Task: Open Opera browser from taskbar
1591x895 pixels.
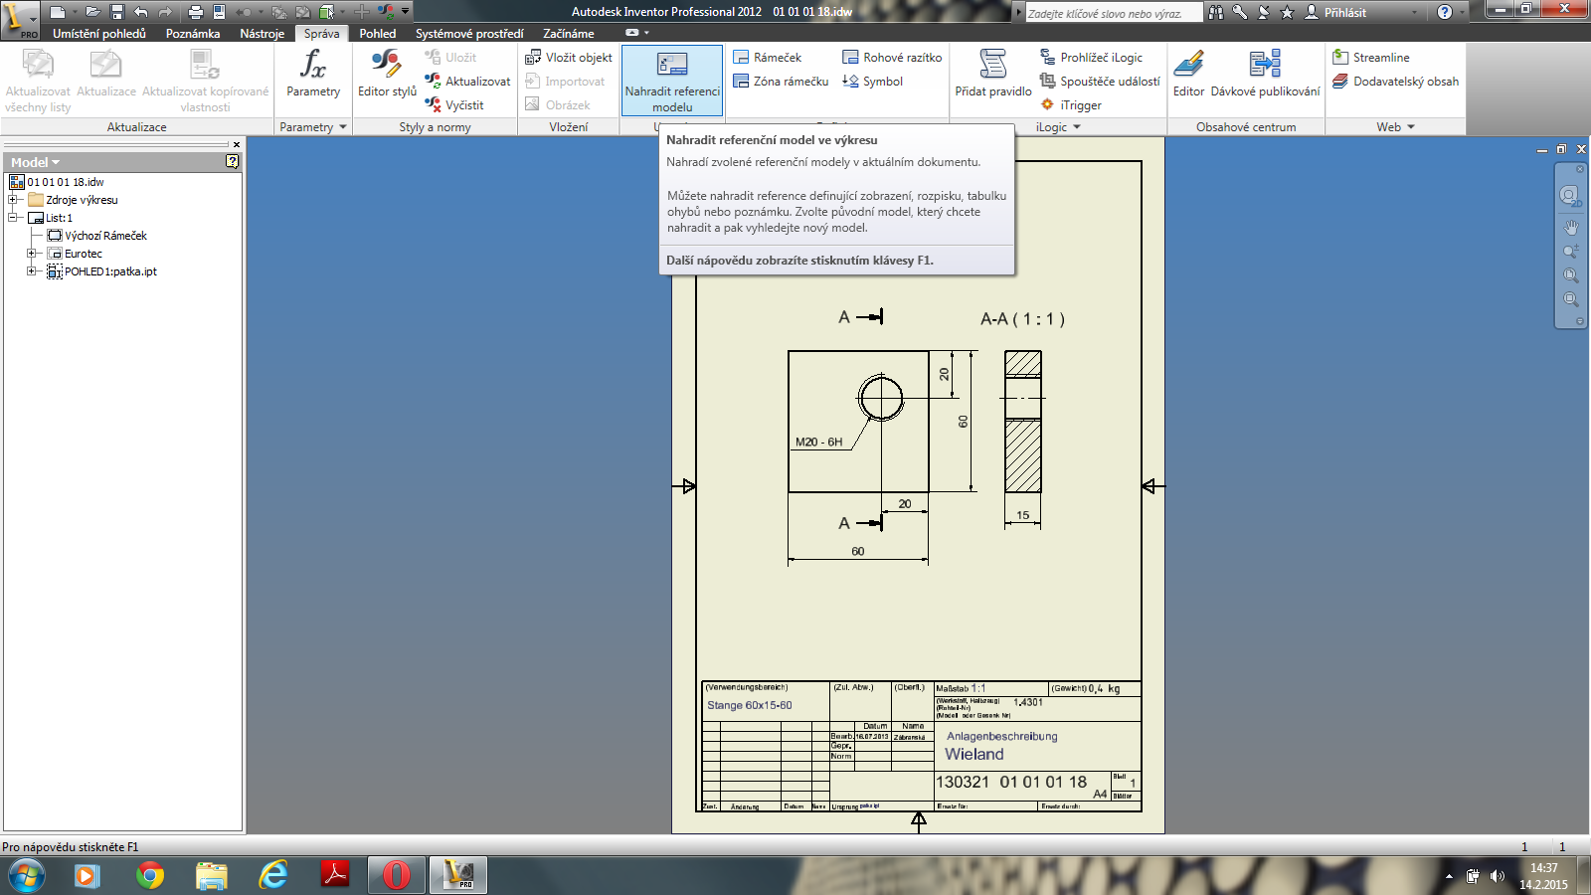Action: coord(397,875)
